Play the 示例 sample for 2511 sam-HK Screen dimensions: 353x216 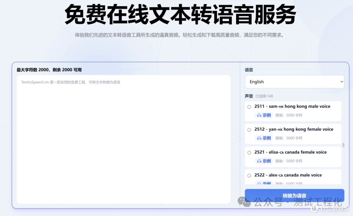(x=264, y=115)
